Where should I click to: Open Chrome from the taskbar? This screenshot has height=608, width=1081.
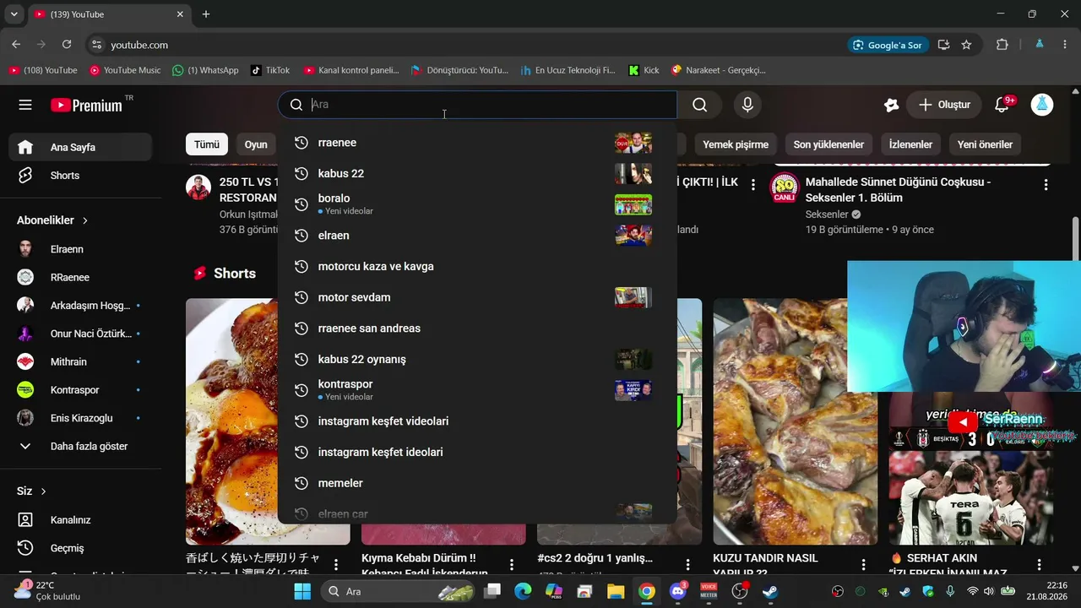(647, 591)
